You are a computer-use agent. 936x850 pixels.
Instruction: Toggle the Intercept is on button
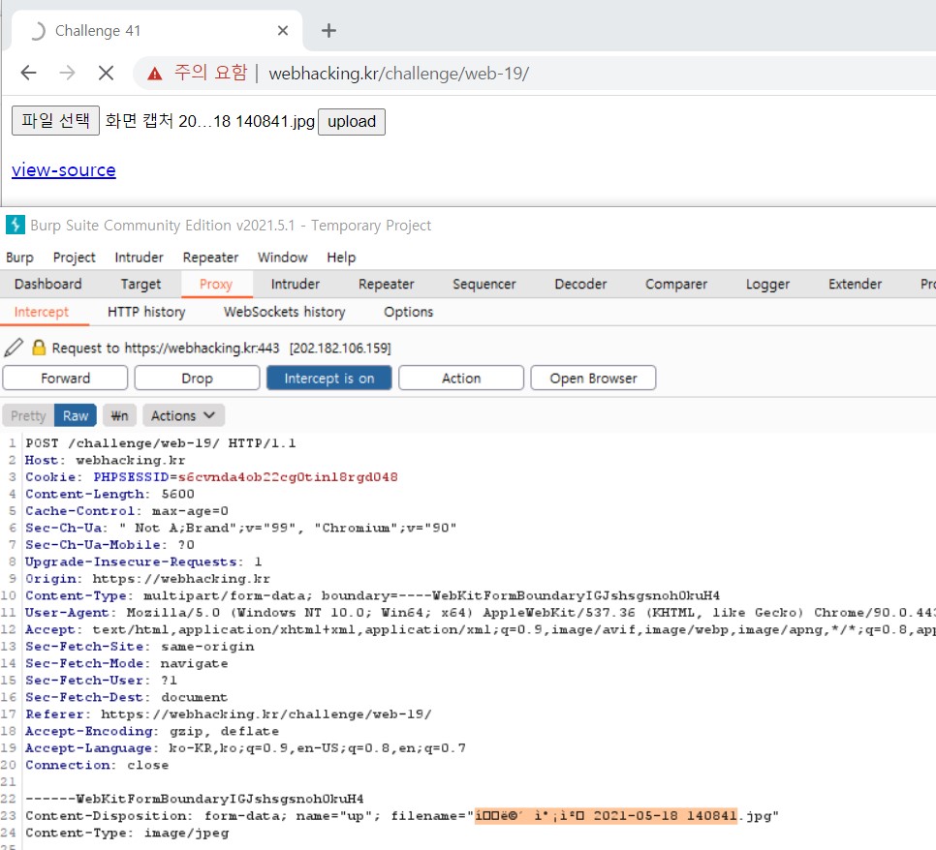[x=328, y=379]
